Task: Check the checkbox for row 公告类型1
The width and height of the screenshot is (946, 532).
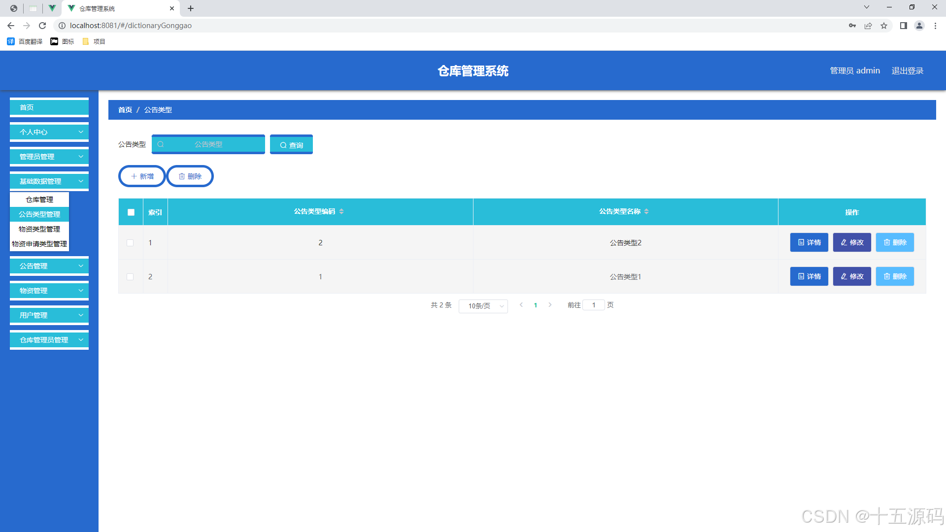Action: tap(130, 277)
